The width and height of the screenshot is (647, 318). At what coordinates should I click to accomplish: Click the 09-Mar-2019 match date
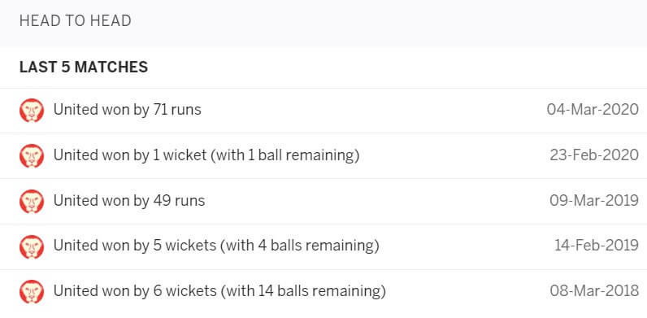point(594,201)
